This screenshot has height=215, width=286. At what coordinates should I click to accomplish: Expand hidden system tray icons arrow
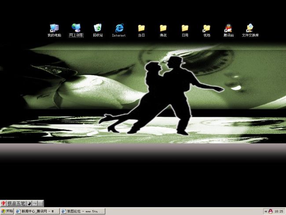(265, 211)
